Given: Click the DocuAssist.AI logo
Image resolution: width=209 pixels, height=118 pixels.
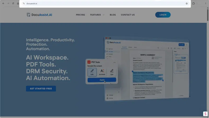Looking at the screenshot, I should pyautogui.click(x=39, y=15).
